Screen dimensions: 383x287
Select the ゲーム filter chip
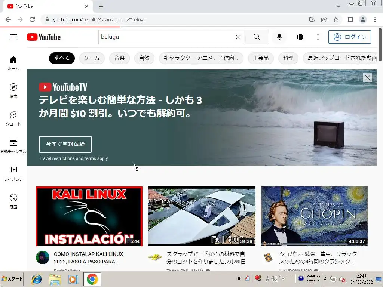[x=92, y=58]
